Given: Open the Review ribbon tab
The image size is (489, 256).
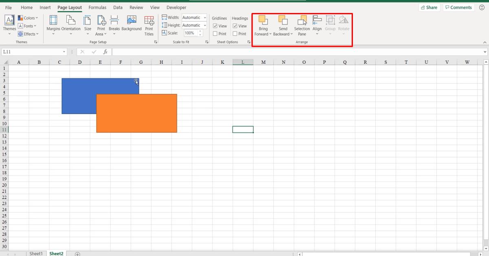Looking at the screenshot, I should [136, 7].
